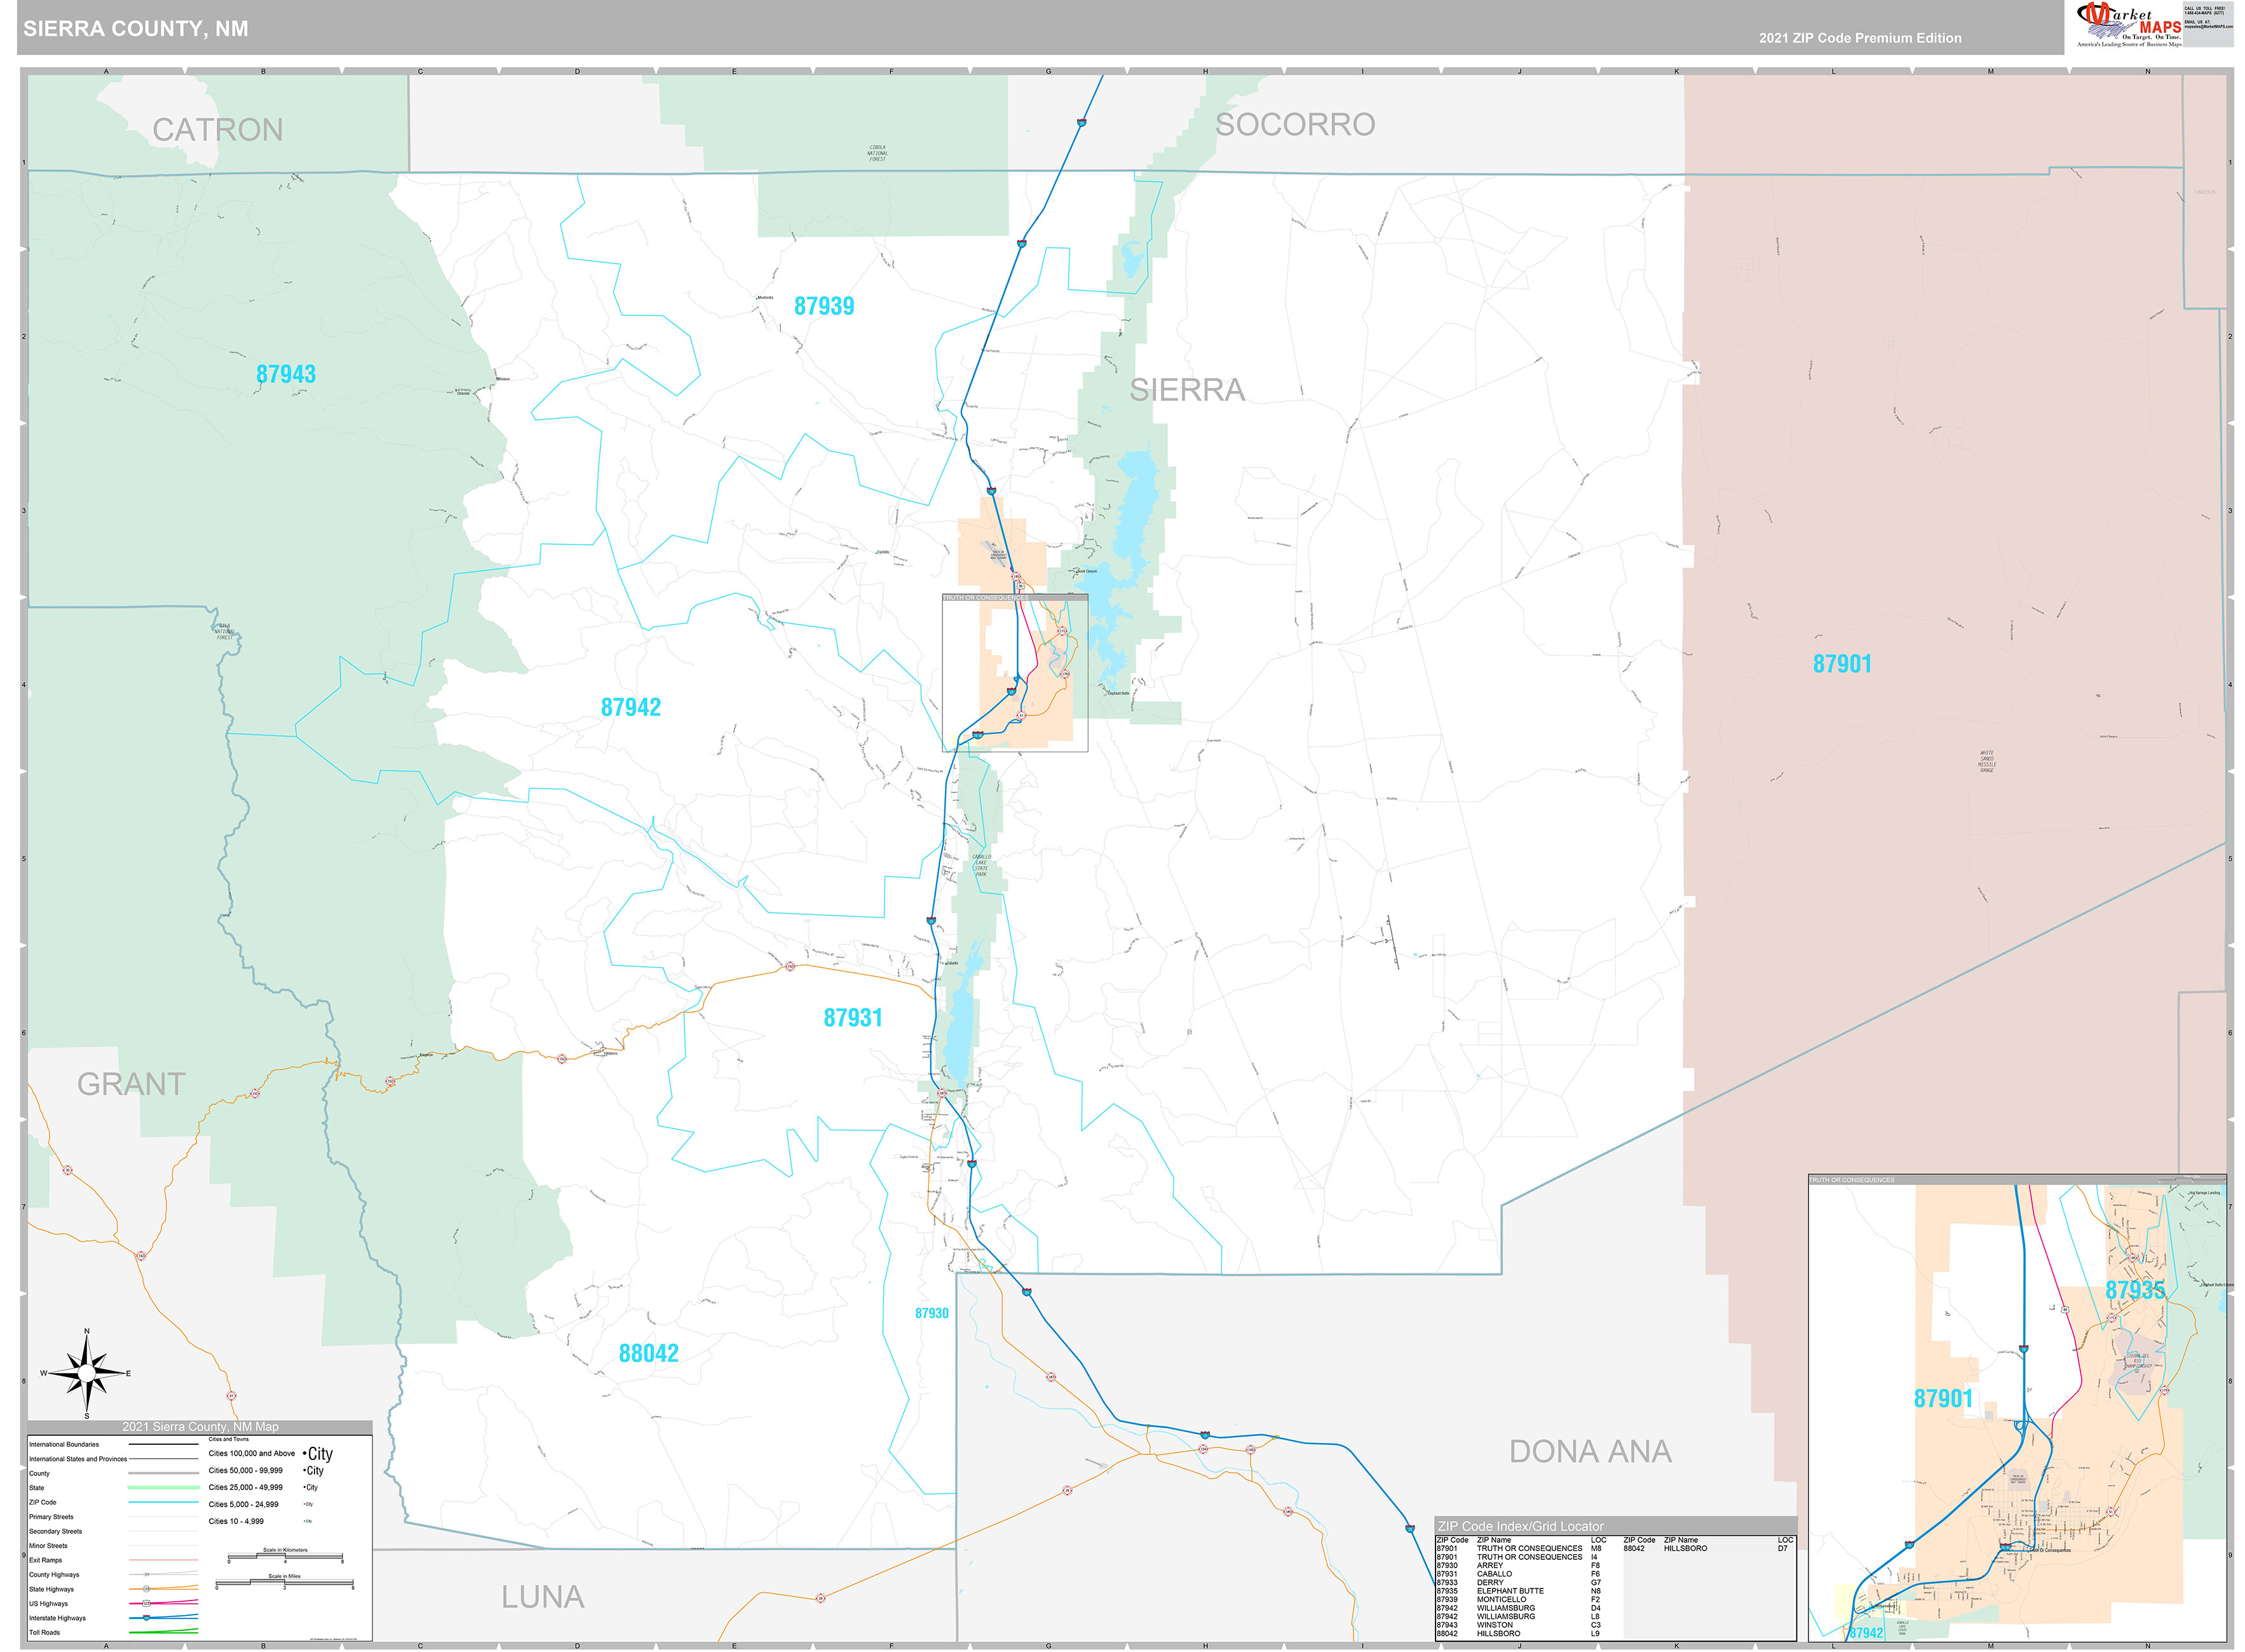Click the 87939 ZIP label on map
Image resolution: width=2245 pixels, height=1652 pixels.
[824, 306]
